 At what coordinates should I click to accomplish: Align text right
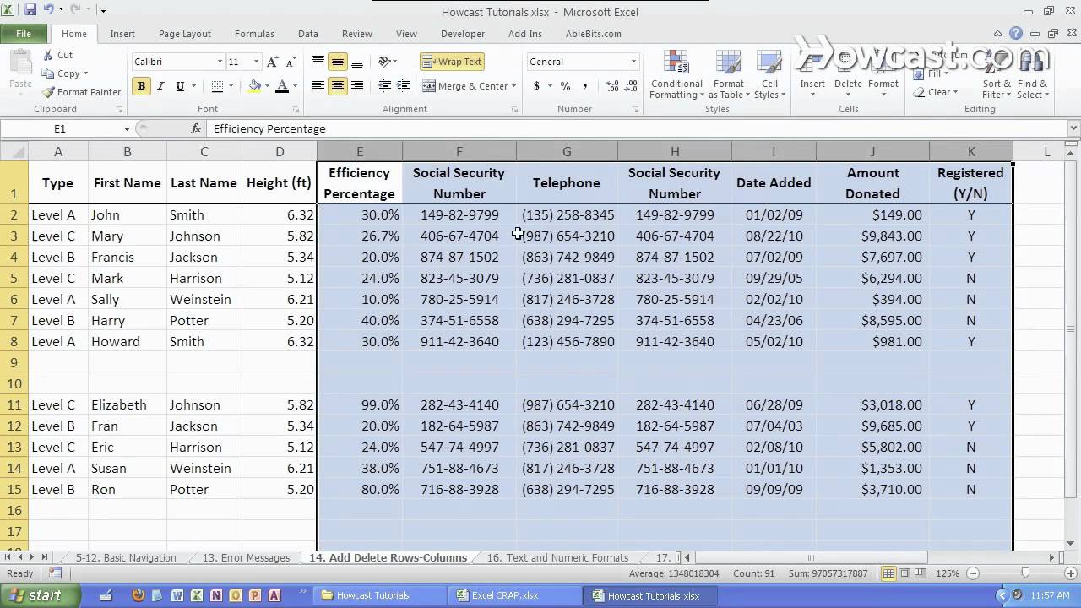click(357, 86)
